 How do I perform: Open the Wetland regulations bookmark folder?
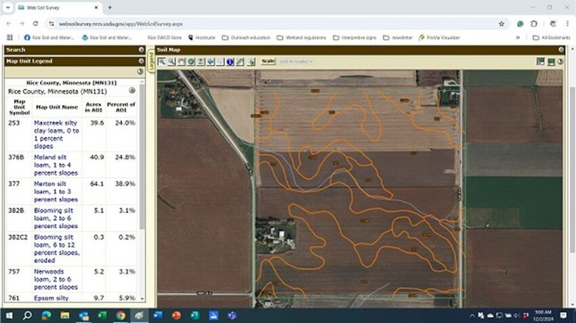(x=302, y=37)
